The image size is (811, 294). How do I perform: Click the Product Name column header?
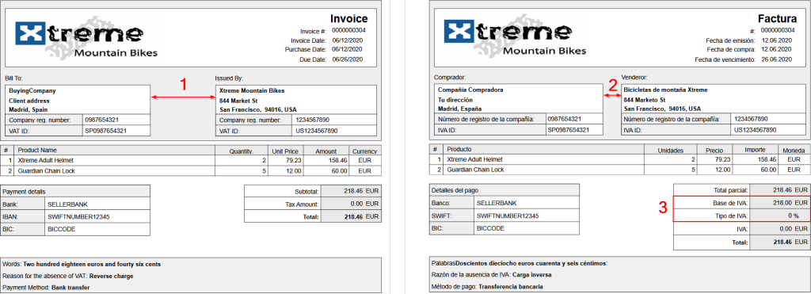pyautogui.click(x=37, y=151)
